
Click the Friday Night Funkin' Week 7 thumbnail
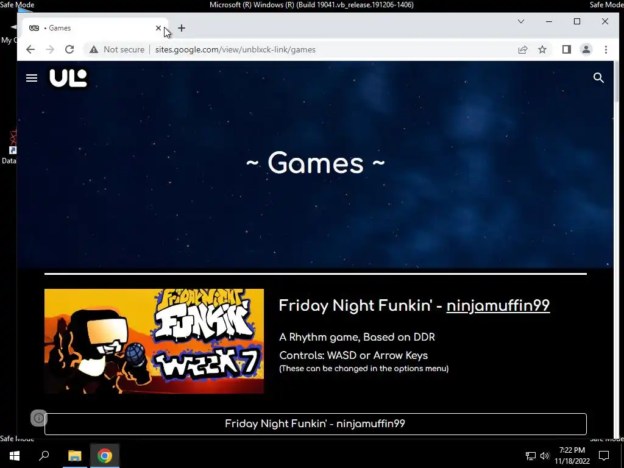tap(154, 341)
